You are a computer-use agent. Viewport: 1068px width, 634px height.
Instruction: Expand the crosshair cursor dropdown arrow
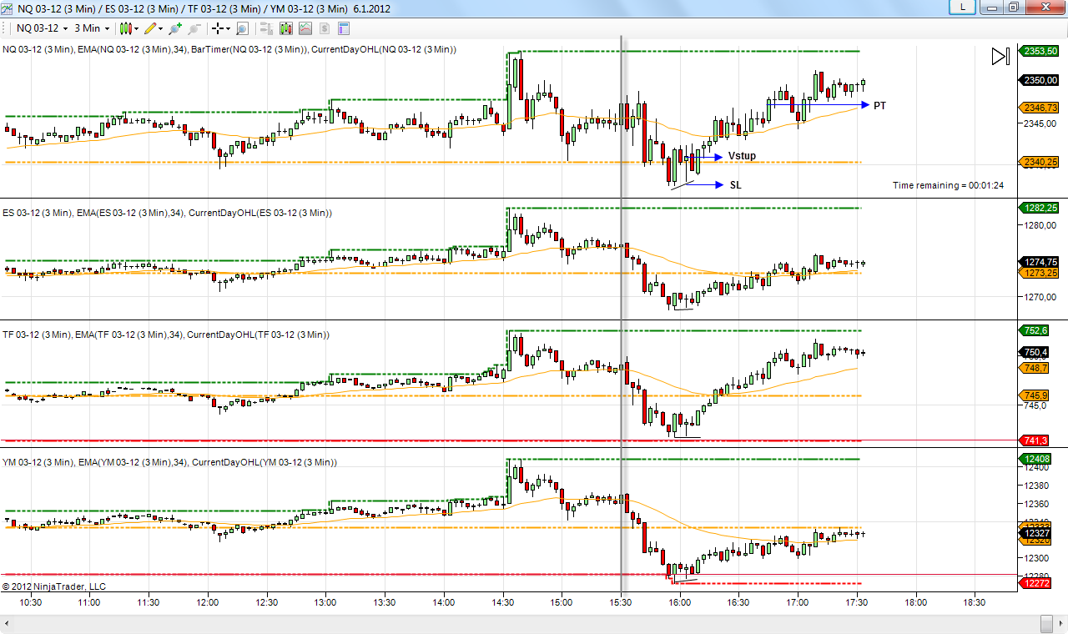point(229,28)
